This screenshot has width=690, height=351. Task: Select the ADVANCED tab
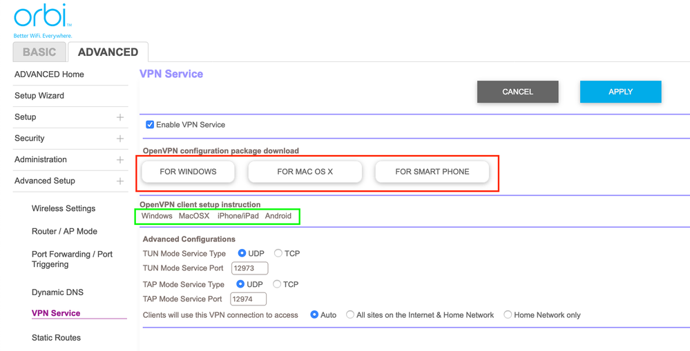click(x=108, y=52)
